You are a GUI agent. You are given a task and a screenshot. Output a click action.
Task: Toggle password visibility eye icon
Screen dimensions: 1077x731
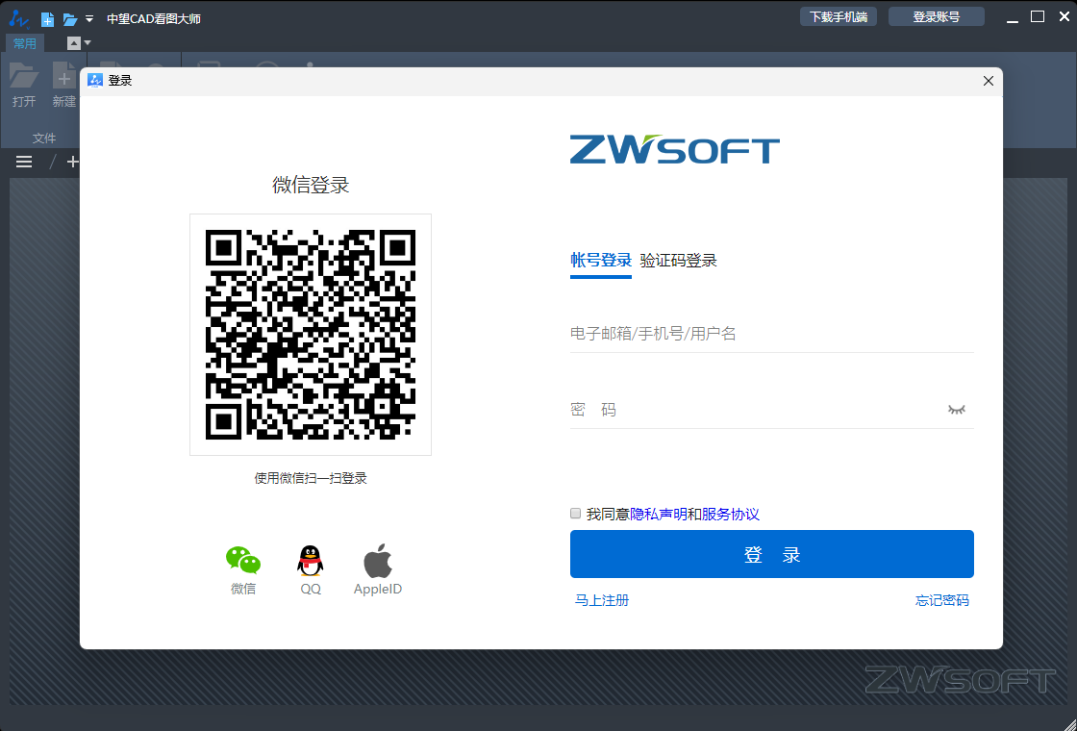coord(957,410)
